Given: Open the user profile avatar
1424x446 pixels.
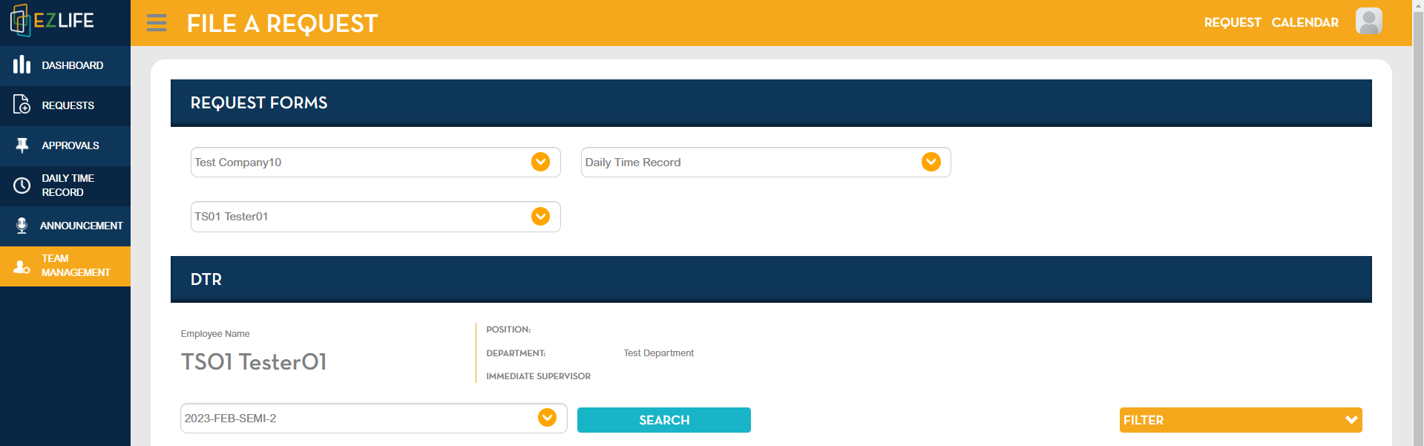Looking at the screenshot, I should (1368, 21).
